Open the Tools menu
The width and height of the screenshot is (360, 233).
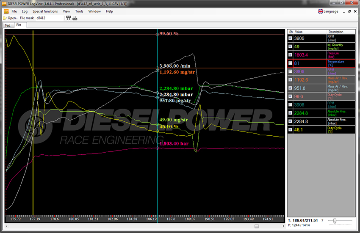point(79,11)
